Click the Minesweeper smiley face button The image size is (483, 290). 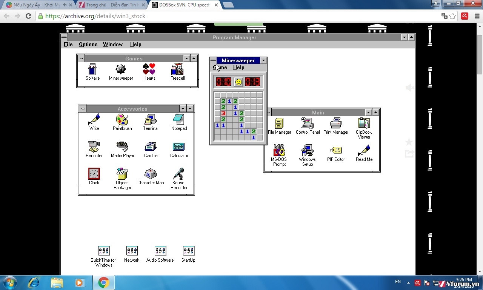pyautogui.click(x=238, y=82)
